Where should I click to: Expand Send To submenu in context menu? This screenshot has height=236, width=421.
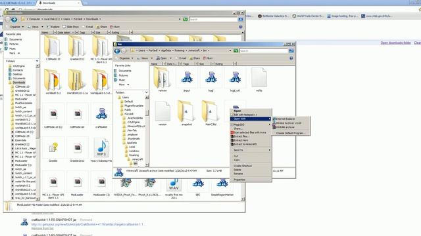[x=251, y=150]
